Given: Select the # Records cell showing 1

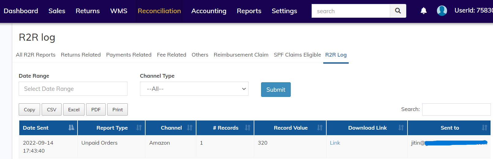Looking at the screenshot, I should coord(225,147).
